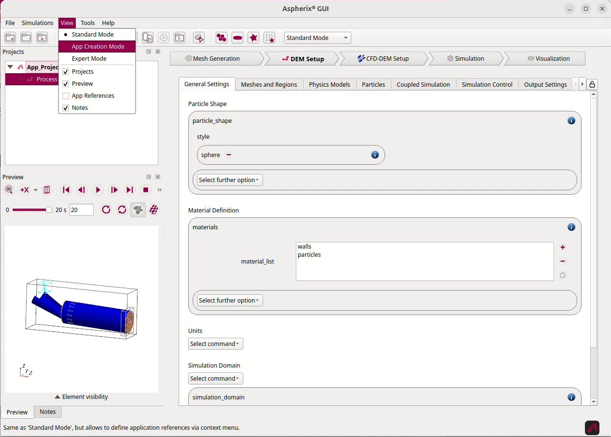The height and width of the screenshot is (437, 611).
Task: Expand Element visibility section
Action: pyautogui.click(x=81, y=397)
